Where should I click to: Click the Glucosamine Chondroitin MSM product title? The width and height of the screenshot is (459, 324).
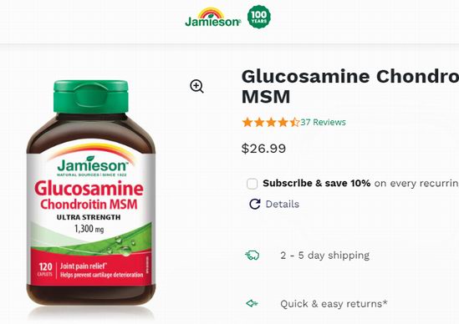(350, 86)
